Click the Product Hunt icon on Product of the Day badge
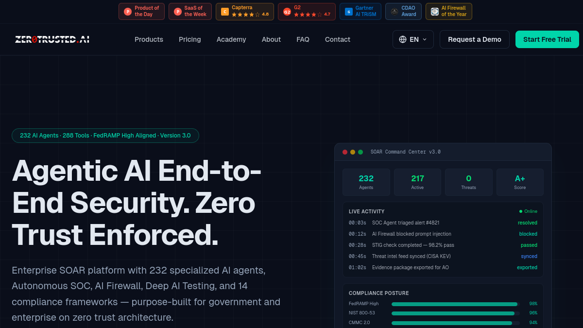The width and height of the screenshot is (583, 328). click(x=128, y=12)
